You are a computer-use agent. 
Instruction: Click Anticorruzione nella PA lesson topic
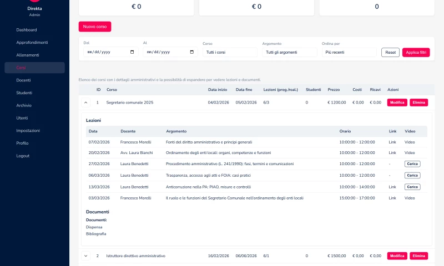point(209,187)
